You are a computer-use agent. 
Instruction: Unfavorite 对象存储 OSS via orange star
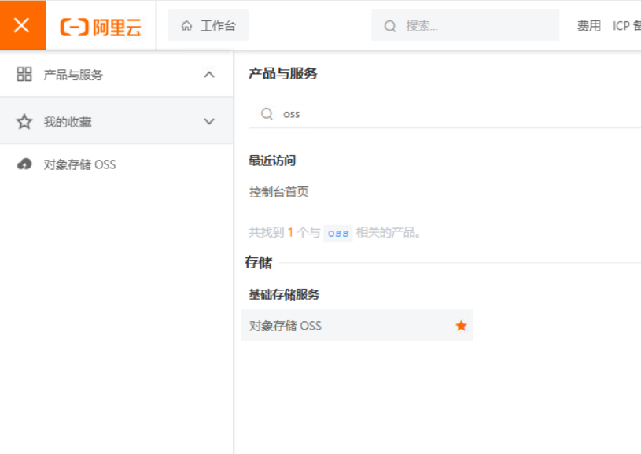tap(461, 326)
